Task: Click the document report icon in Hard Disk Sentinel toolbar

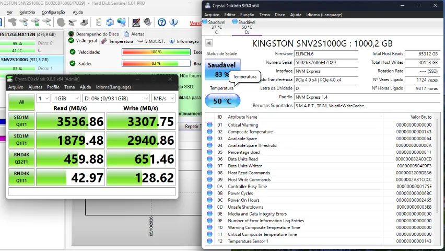Action: [x=99, y=22]
